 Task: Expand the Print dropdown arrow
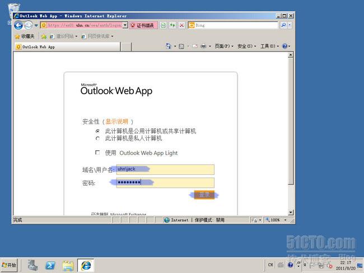pos(210,46)
